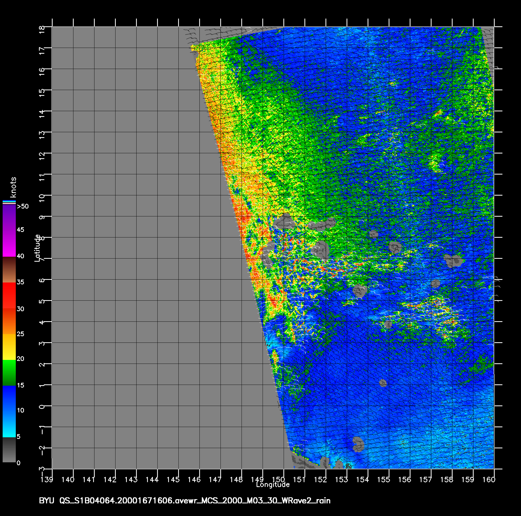Screen dimensions: 521x516
Task: Pick the purple-to-magenta 40–50 knots colorbar segment
Action: pos(9,230)
